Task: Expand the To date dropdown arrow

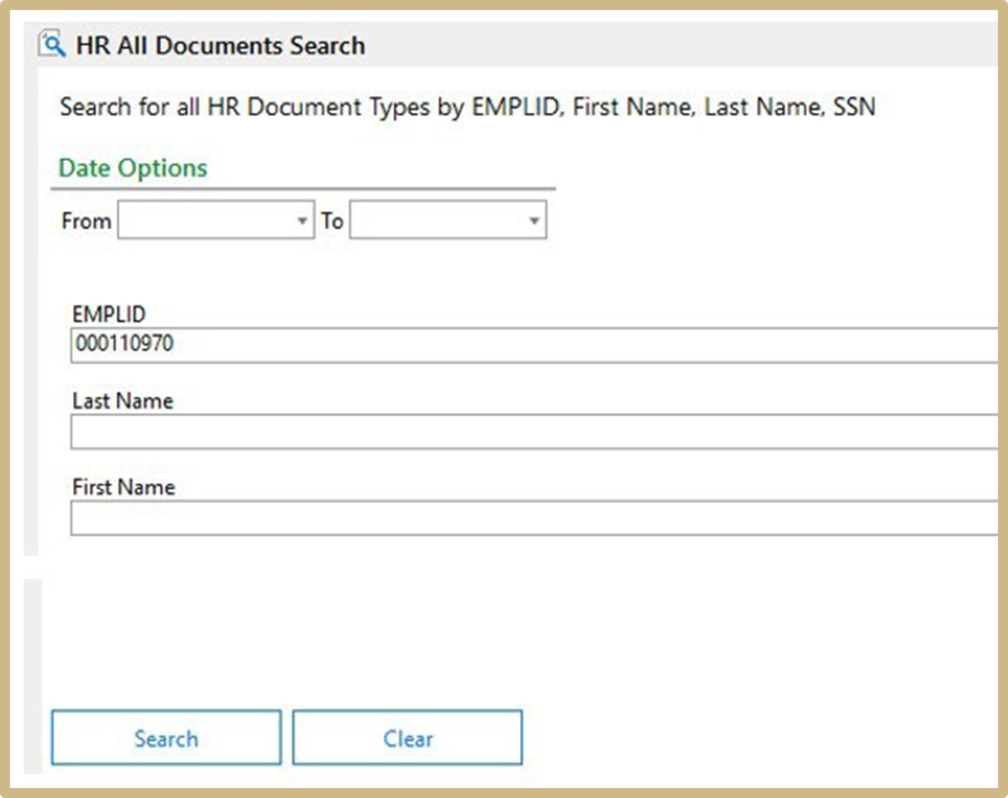Action: tap(533, 221)
